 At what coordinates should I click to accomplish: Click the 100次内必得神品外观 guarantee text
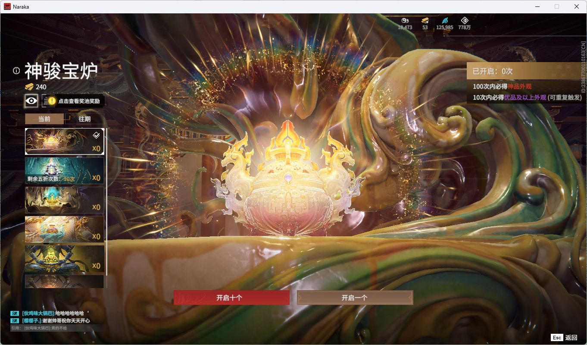(x=502, y=87)
